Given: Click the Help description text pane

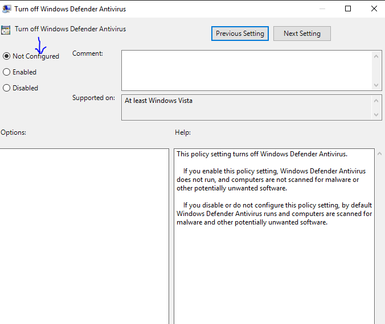Looking at the screenshot, I should (274, 256).
